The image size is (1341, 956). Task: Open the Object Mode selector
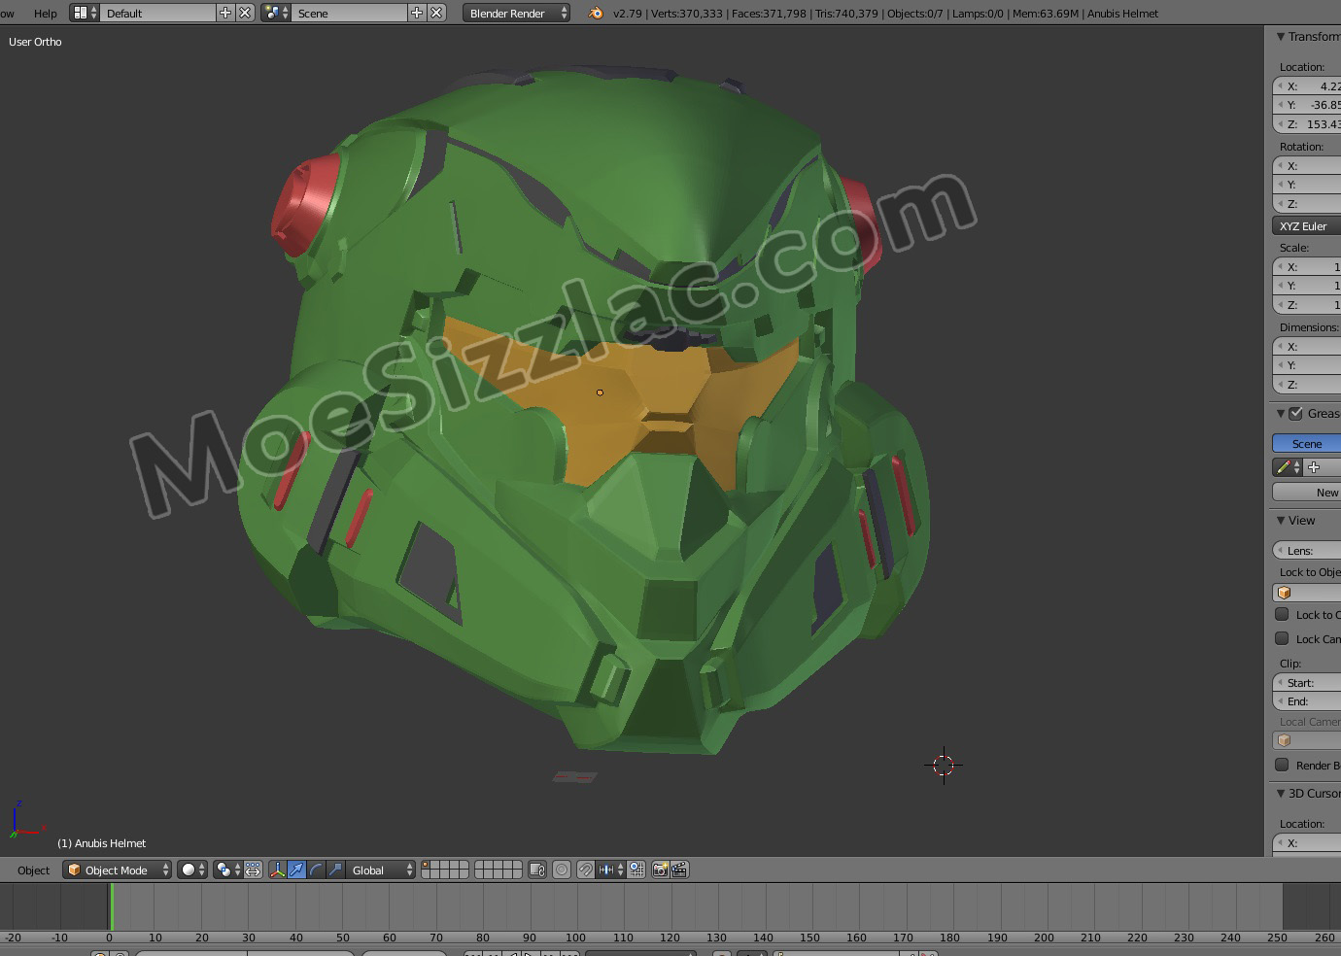pos(118,870)
